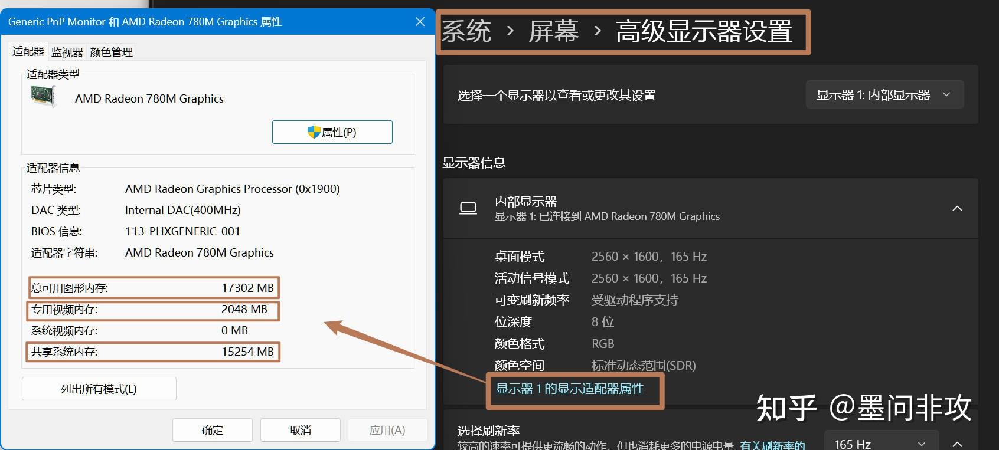Select the 17302 MB total graphics memory value
The width and height of the screenshot is (999, 450).
[247, 288]
